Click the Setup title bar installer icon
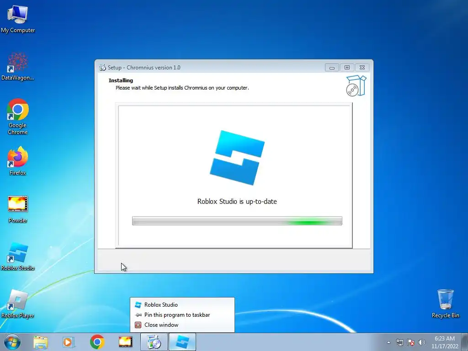The image size is (468, 351). (x=102, y=68)
